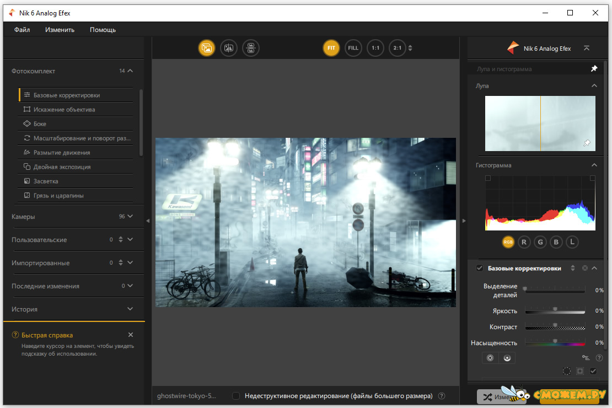This screenshot has width=612, height=408.
Task: Click the Яркость slider
Action: coord(555,311)
